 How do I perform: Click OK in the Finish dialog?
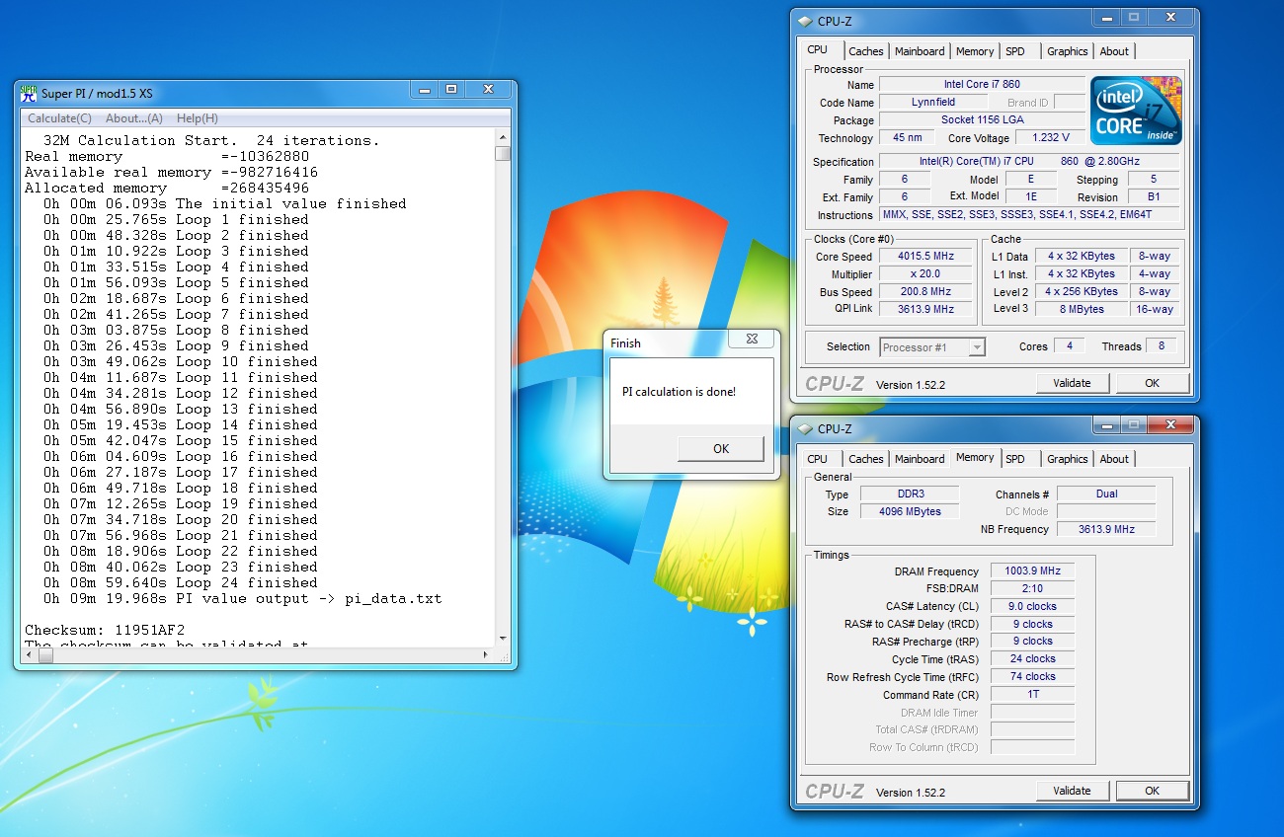click(x=721, y=448)
